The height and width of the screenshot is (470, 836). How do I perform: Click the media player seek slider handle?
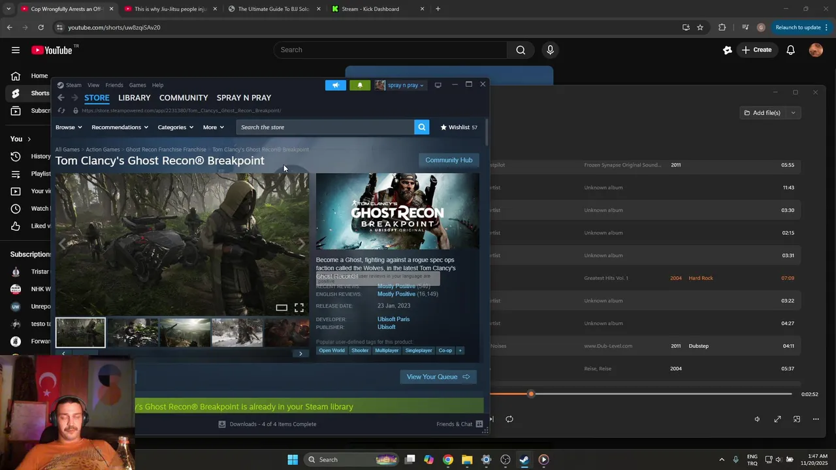pos(531,394)
